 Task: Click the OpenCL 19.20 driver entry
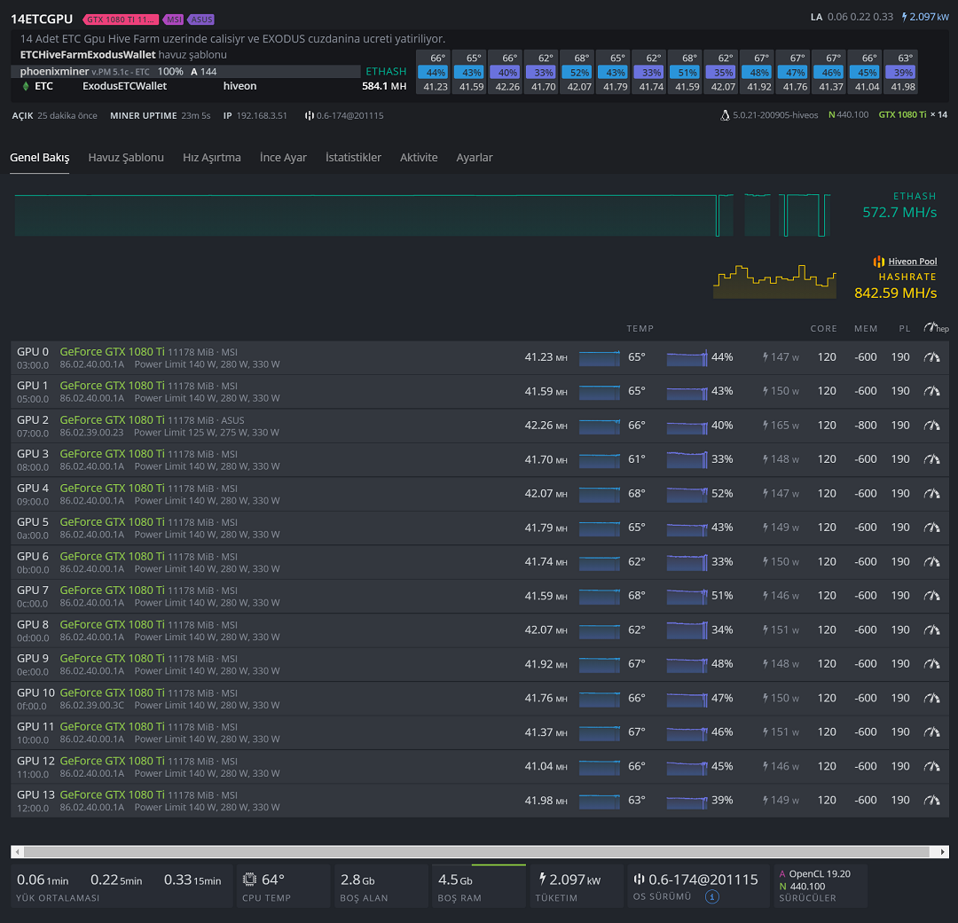[815, 874]
